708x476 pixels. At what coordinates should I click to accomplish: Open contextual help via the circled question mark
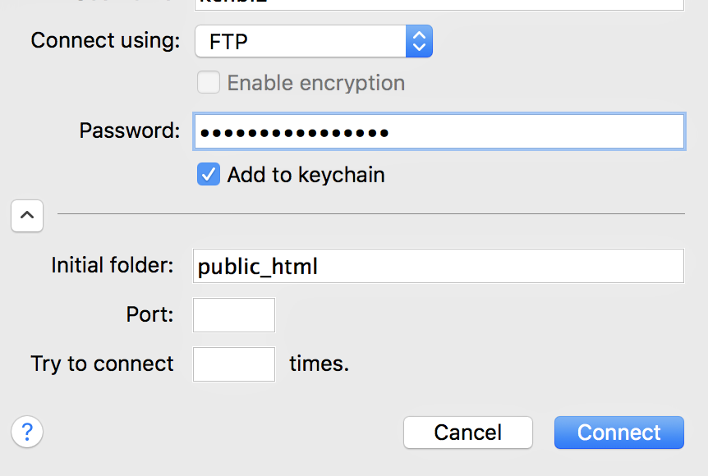[x=27, y=432]
